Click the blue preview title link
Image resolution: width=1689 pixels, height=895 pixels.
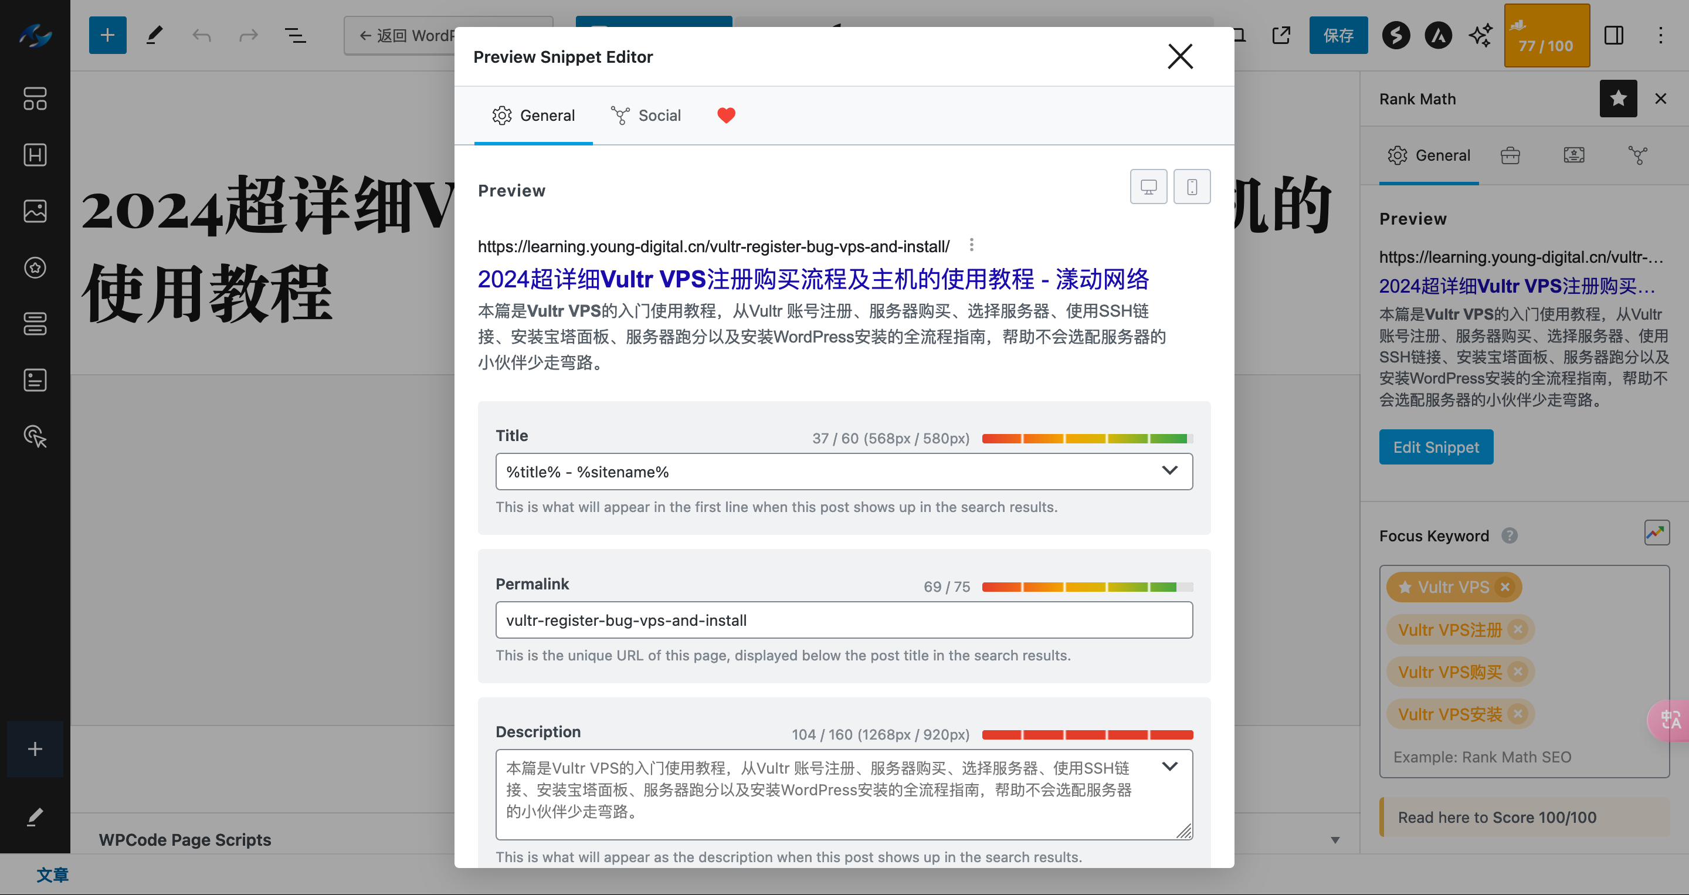point(813,279)
